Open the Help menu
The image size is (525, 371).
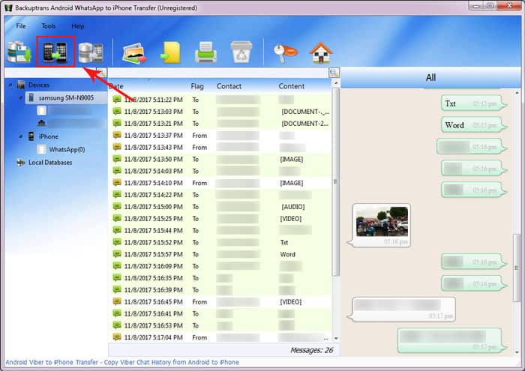78,26
